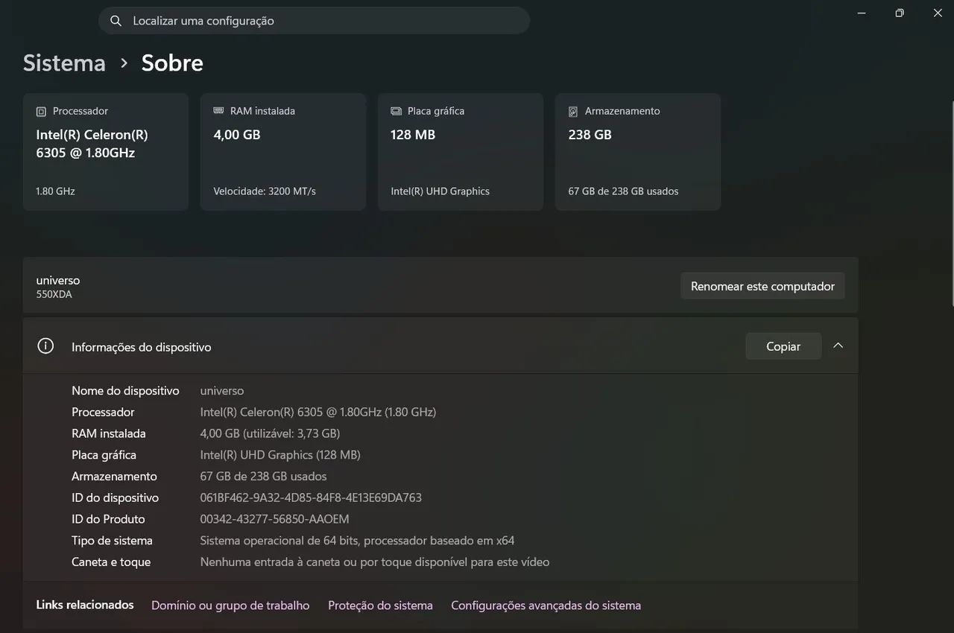Focus the Localizar uma configuração search box

tap(314, 21)
